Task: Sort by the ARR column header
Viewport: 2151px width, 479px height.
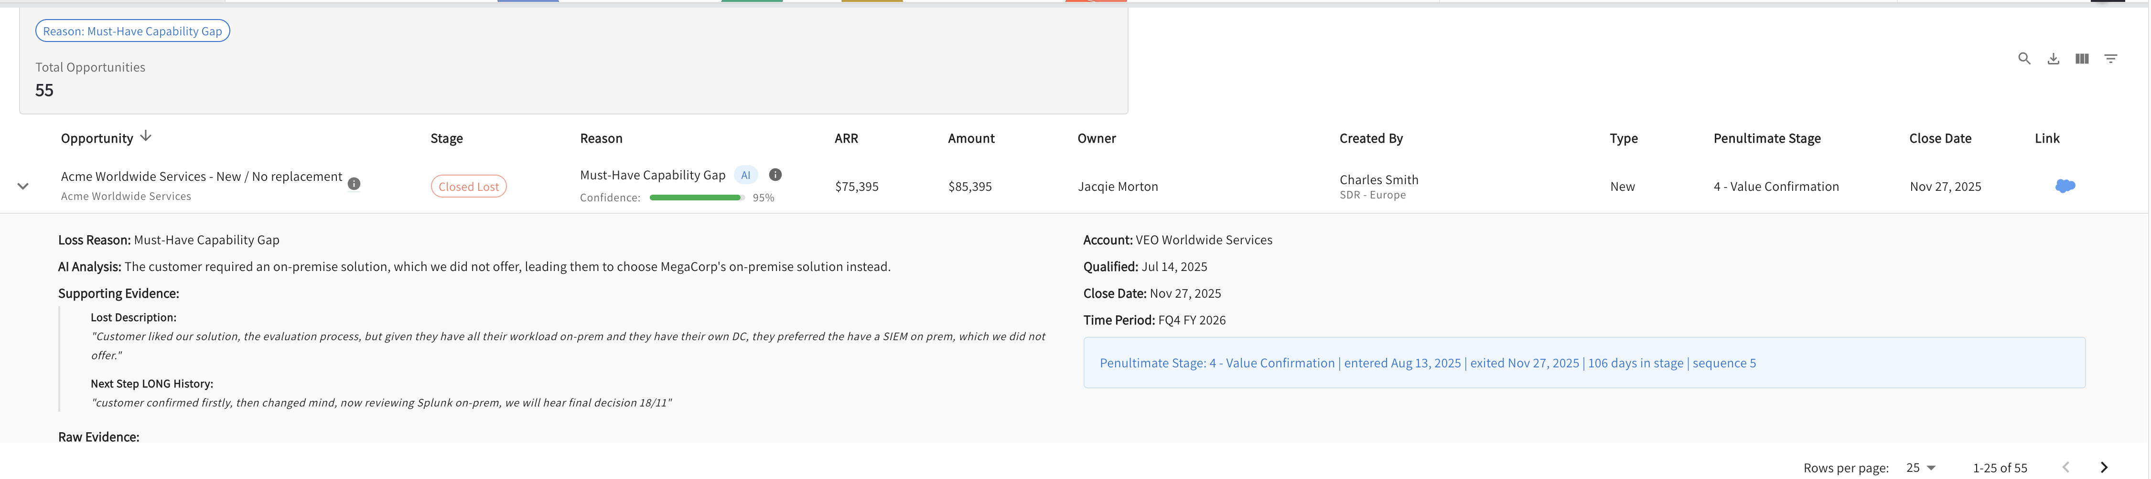Action: pyautogui.click(x=846, y=138)
